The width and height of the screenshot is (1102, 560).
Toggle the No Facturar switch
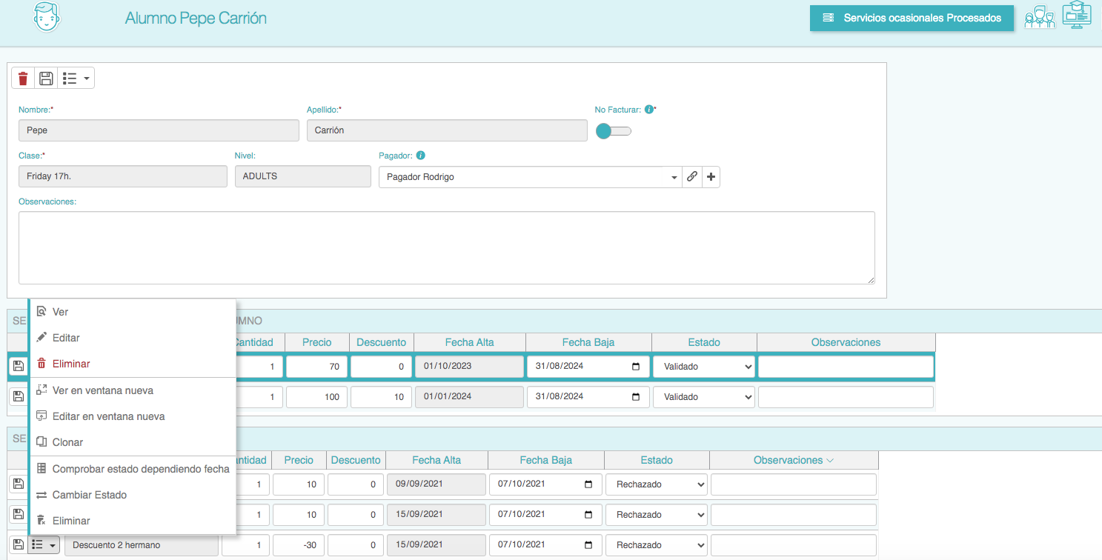[x=613, y=131]
